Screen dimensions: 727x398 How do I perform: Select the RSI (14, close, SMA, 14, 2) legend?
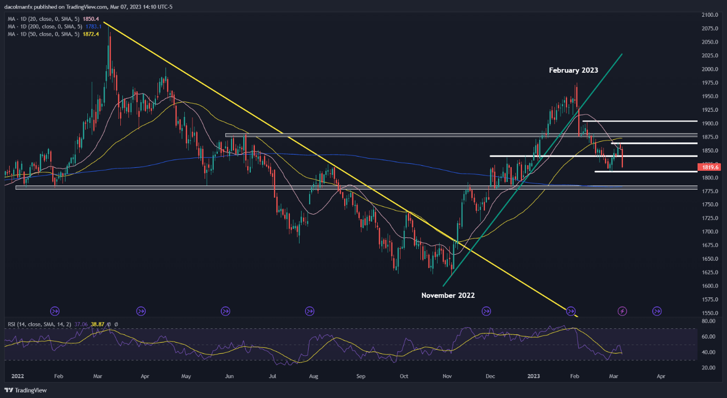40,324
